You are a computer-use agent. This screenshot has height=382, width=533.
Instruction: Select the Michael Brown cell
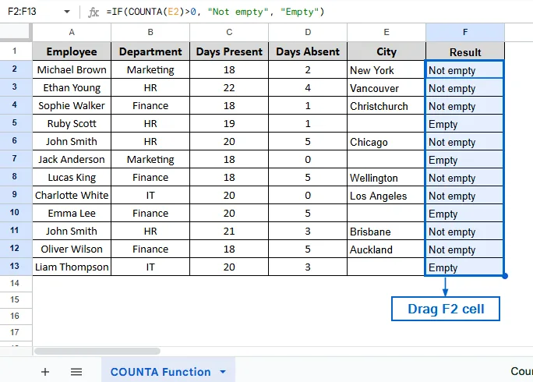click(72, 69)
